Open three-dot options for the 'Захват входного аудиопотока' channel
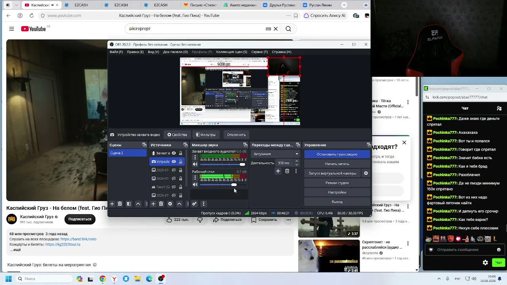Image resolution: width=507 pixels, height=285 pixels. coord(195,157)
